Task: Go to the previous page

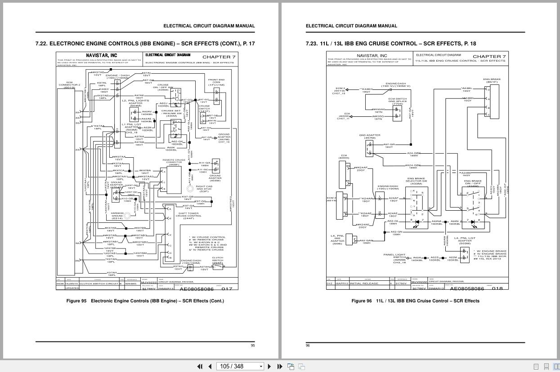Action: (x=210, y=367)
